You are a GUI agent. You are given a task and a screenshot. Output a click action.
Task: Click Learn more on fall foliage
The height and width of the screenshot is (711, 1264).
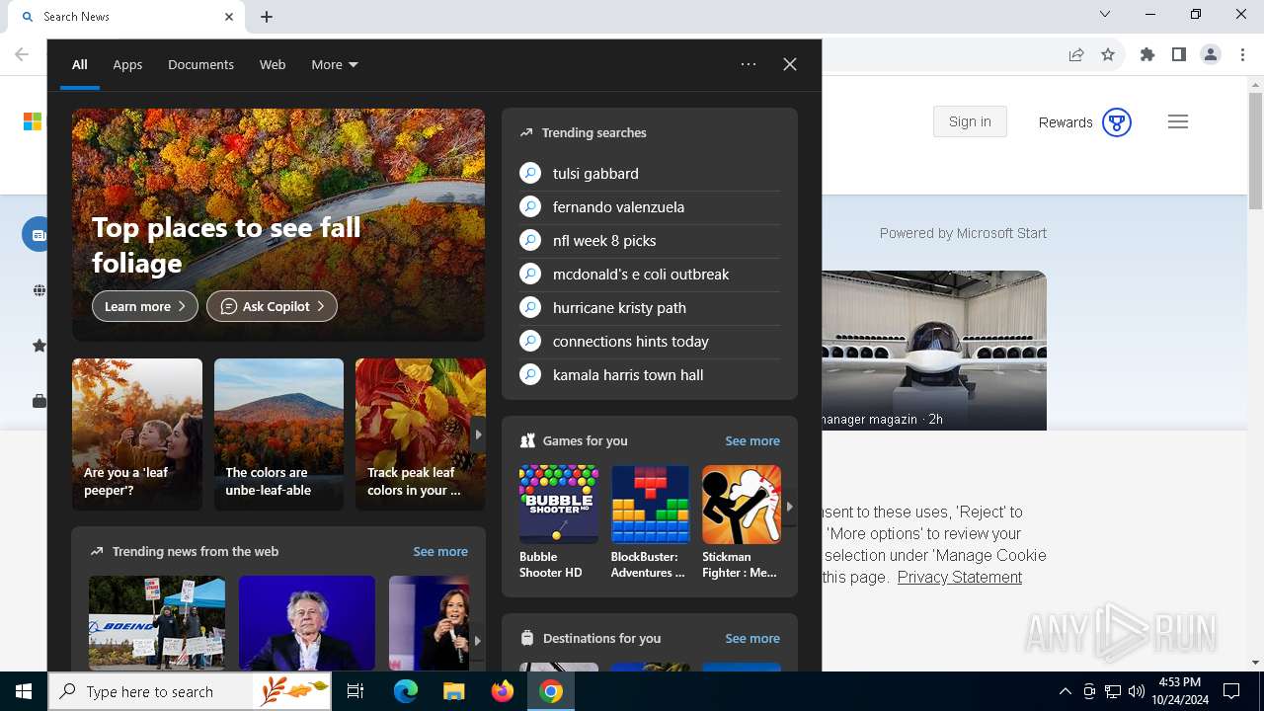tap(145, 306)
